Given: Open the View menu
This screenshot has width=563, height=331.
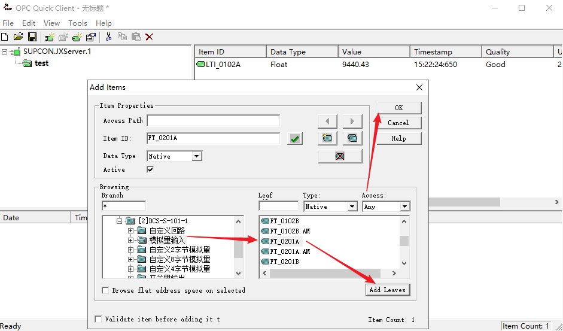Looking at the screenshot, I should [51, 23].
